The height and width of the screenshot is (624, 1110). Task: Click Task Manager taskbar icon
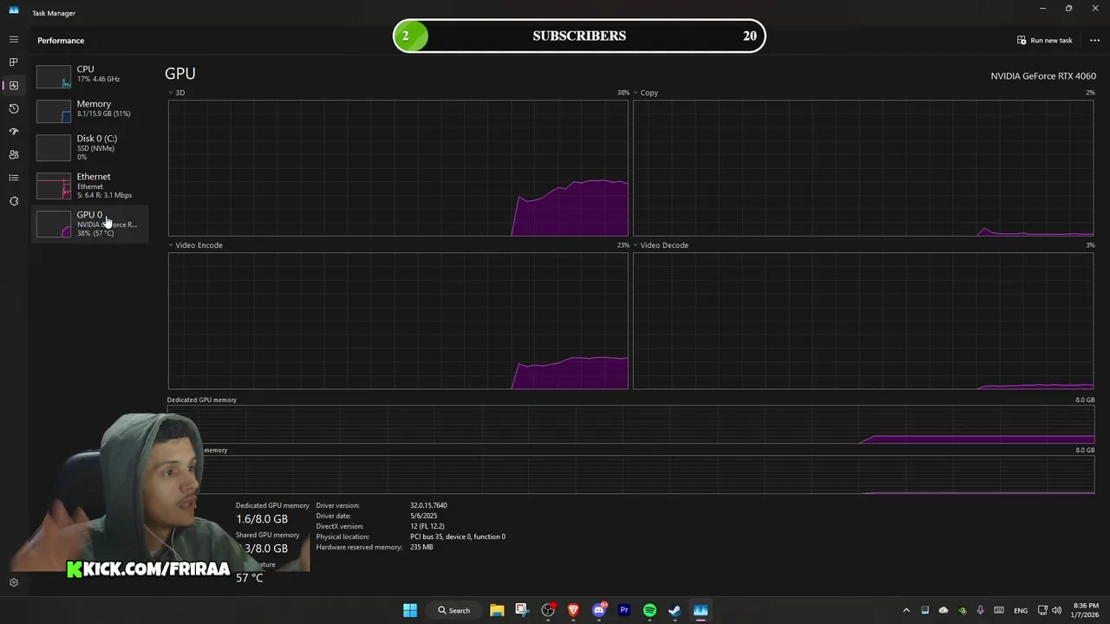pos(701,610)
